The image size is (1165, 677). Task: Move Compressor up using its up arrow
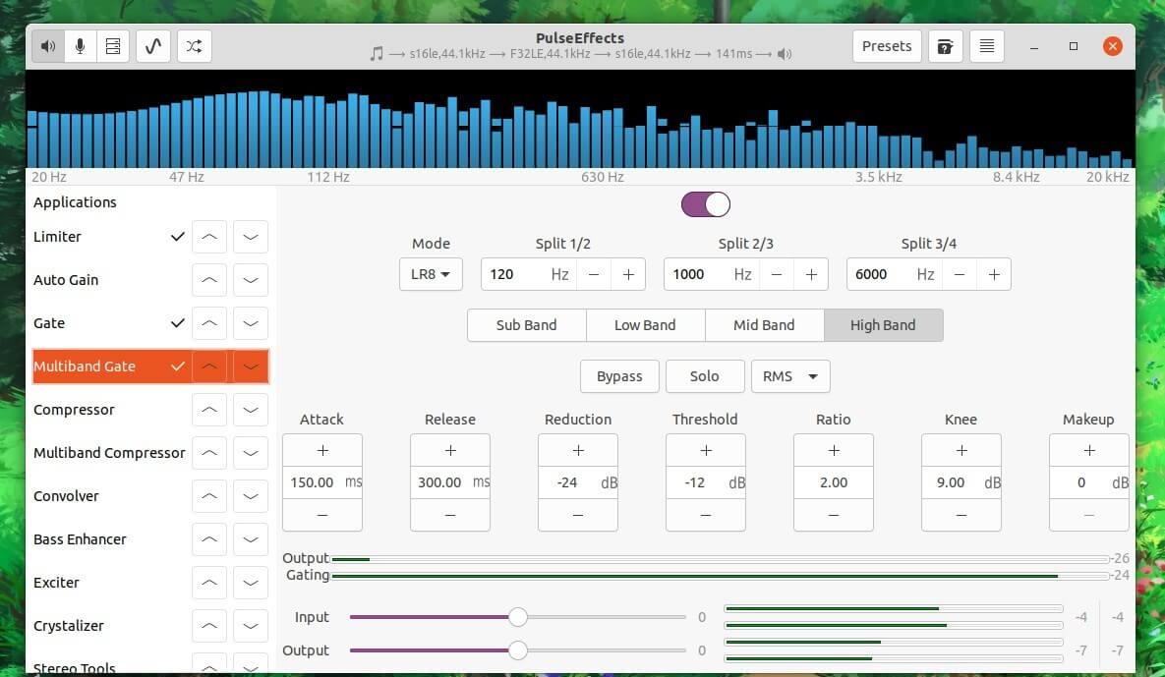[x=209, y=410]
